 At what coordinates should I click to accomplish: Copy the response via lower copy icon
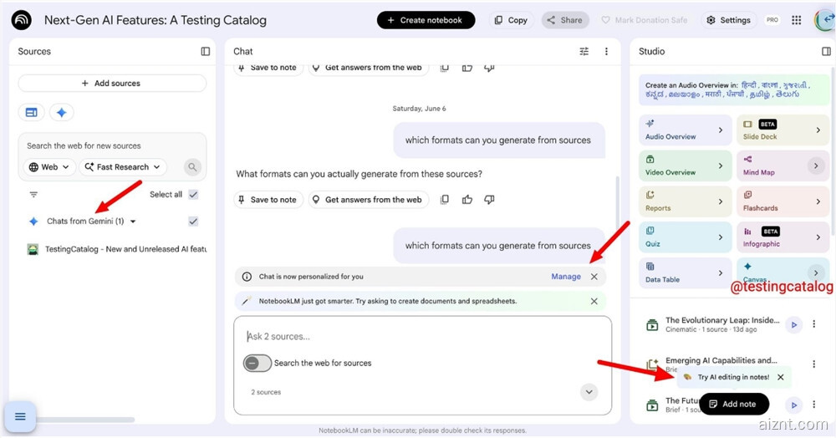click(445, 199)
